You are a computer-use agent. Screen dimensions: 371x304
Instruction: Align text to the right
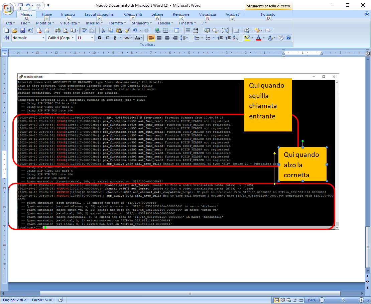pyautogui.click(x=175, y=38)
